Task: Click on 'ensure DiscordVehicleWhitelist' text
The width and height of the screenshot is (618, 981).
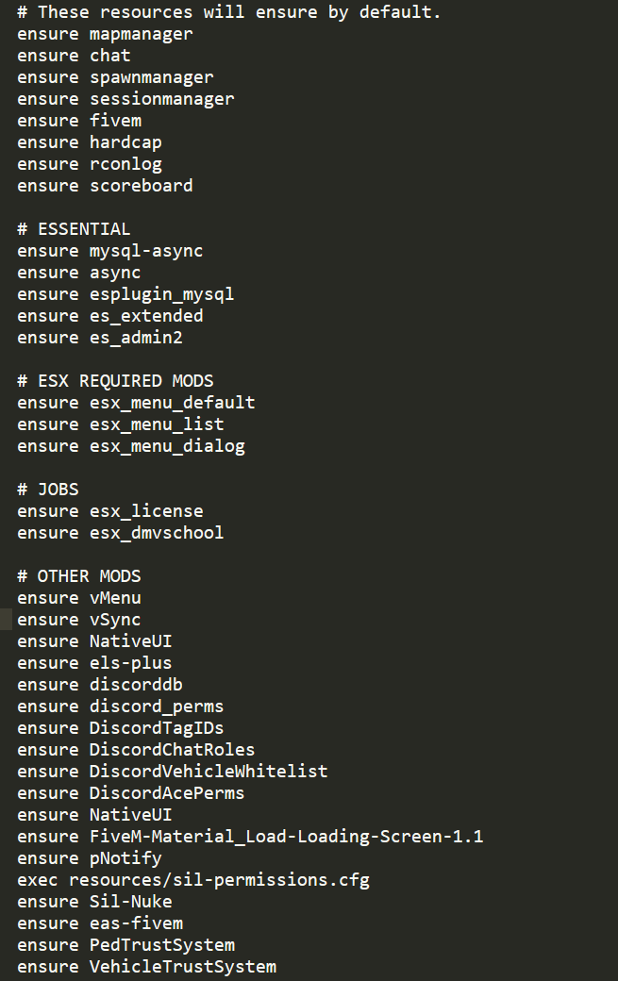Action: coord(173,772)
